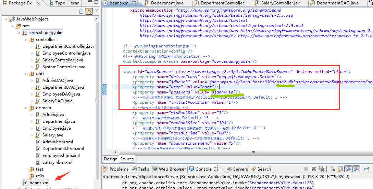The width and height of the screenshot is (373, 189).
Task: Click blue range marker in editor ruler
Action: [104, 89]
